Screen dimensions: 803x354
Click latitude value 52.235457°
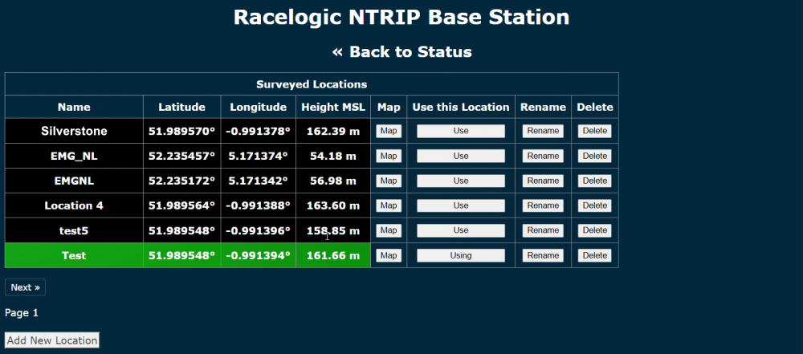(181, 156)
